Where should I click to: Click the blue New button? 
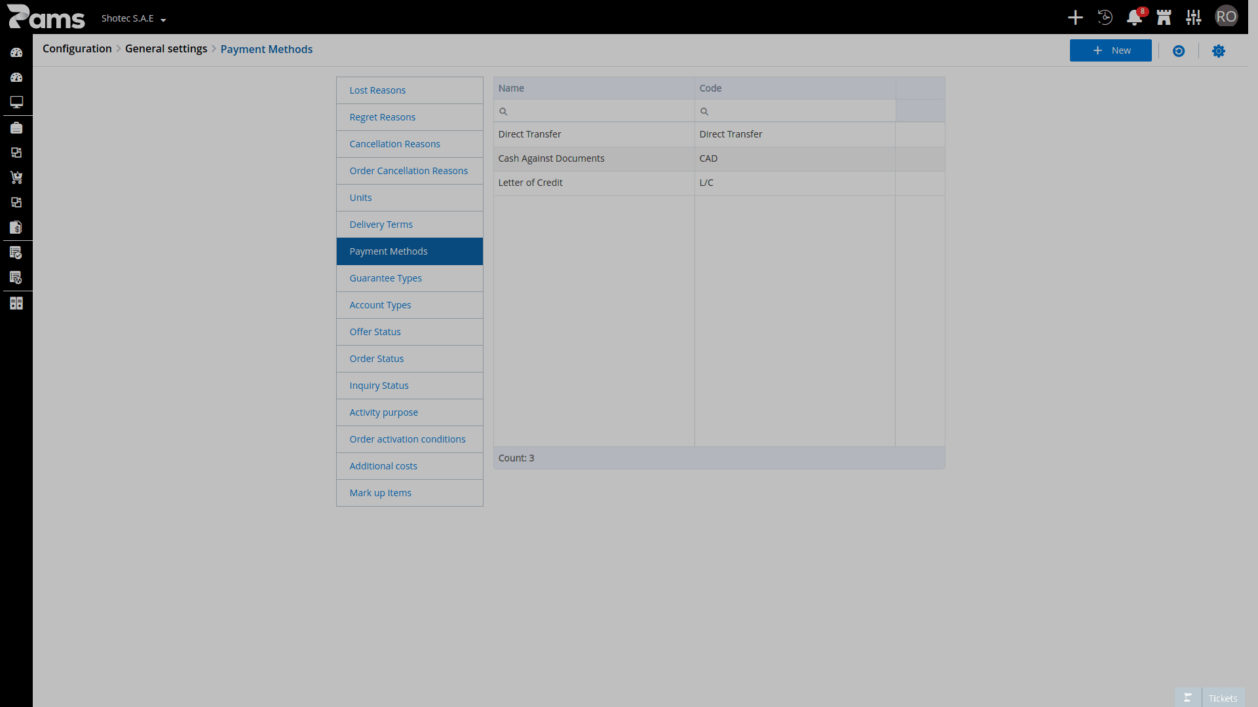coord(1111,50)
